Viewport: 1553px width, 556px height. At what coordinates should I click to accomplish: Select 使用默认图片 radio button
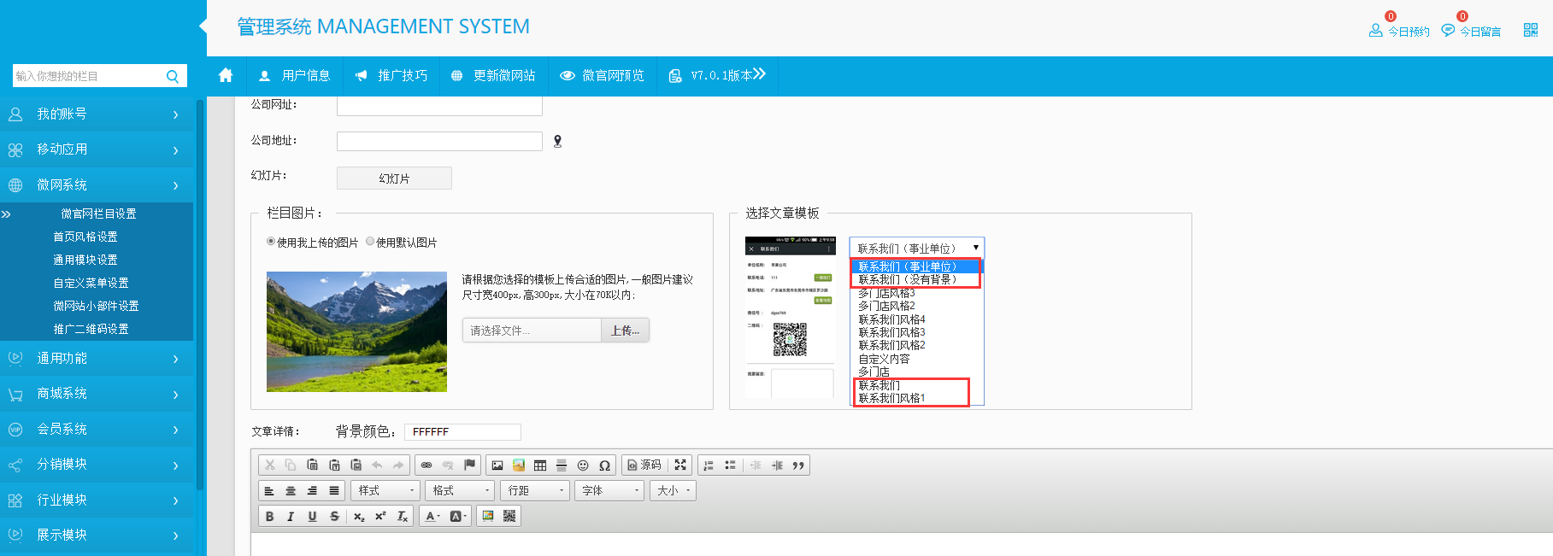[x=370, y=242]
